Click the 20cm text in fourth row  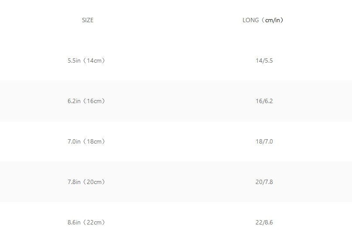coord(94,182)
